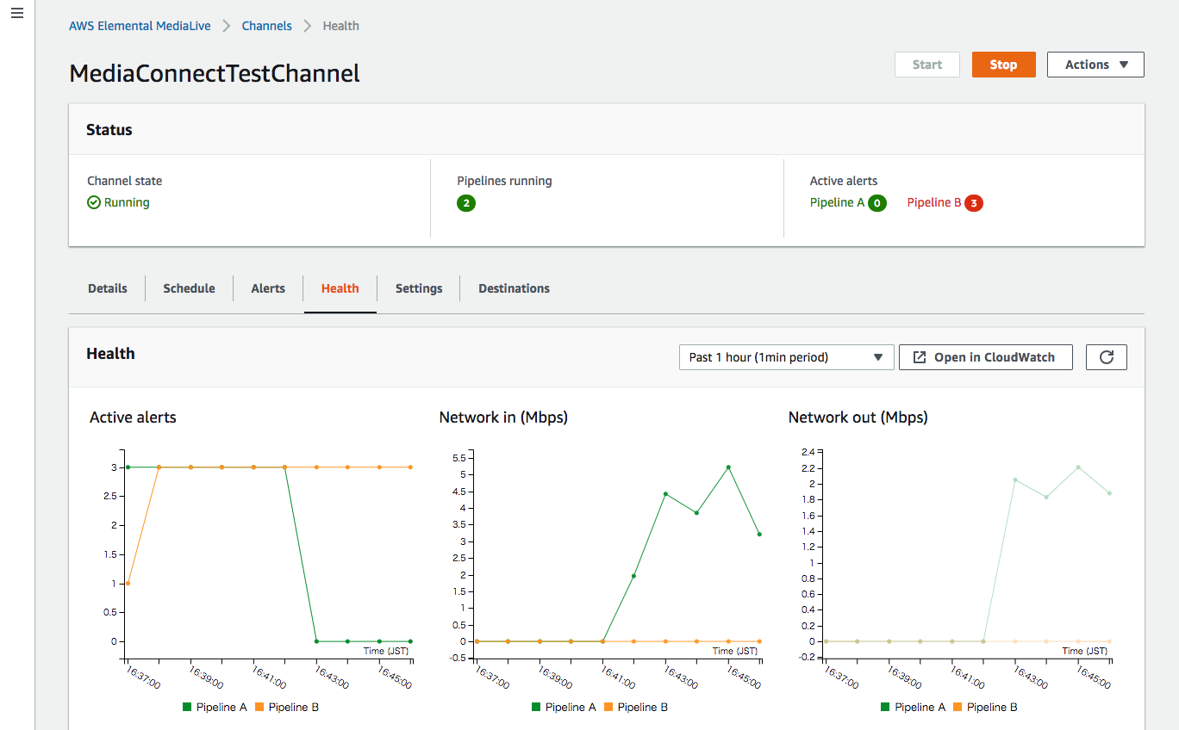Screen dimensions: 1179x730
Task: Click the Active alerts chart title
Action: [133, 418]
